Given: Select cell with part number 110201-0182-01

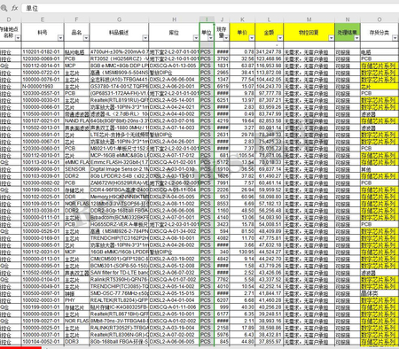Looking at the screenshot, I should [x=43, y=52].
